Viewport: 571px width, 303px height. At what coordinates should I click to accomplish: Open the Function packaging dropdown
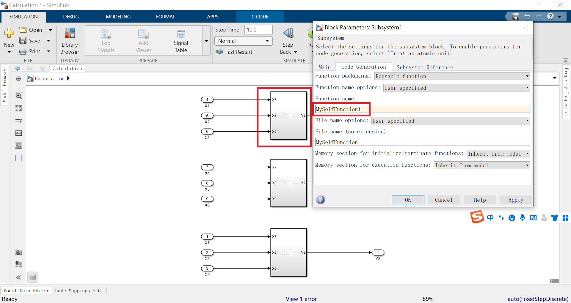click(452, 76)
